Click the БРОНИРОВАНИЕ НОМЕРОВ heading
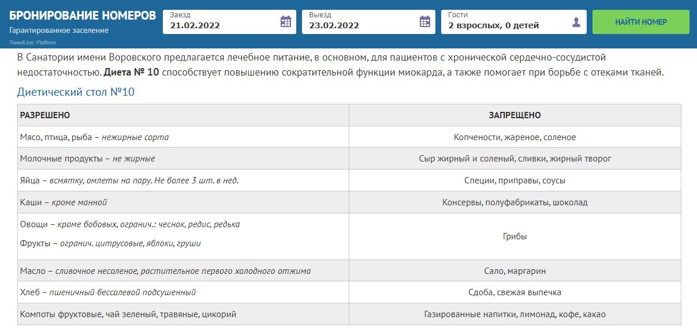Viewport: 697px width, 331px height. point(83,16)
